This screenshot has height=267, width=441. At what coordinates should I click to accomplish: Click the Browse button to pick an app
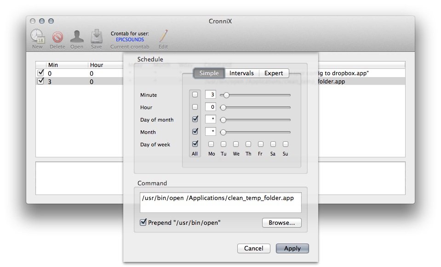coord(281,222)
